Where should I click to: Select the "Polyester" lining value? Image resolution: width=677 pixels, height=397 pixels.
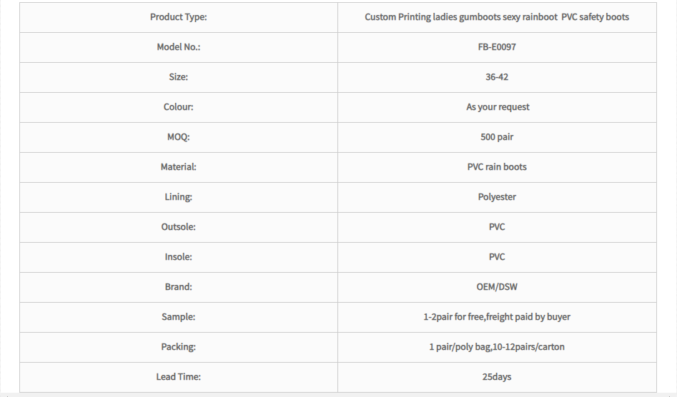tap(497, 197)
